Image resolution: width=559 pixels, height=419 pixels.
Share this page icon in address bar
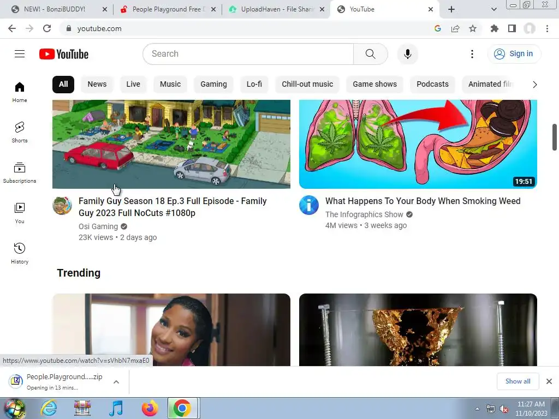point(455,28)
